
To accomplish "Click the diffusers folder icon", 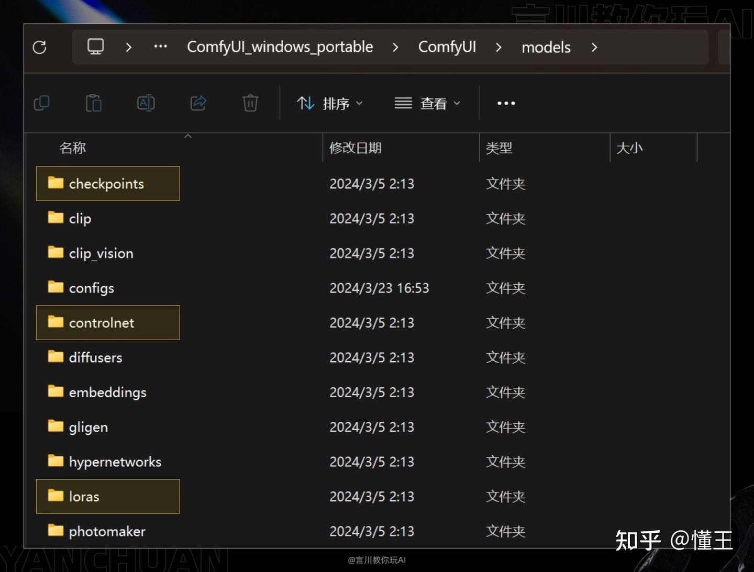I will [56, 356].
